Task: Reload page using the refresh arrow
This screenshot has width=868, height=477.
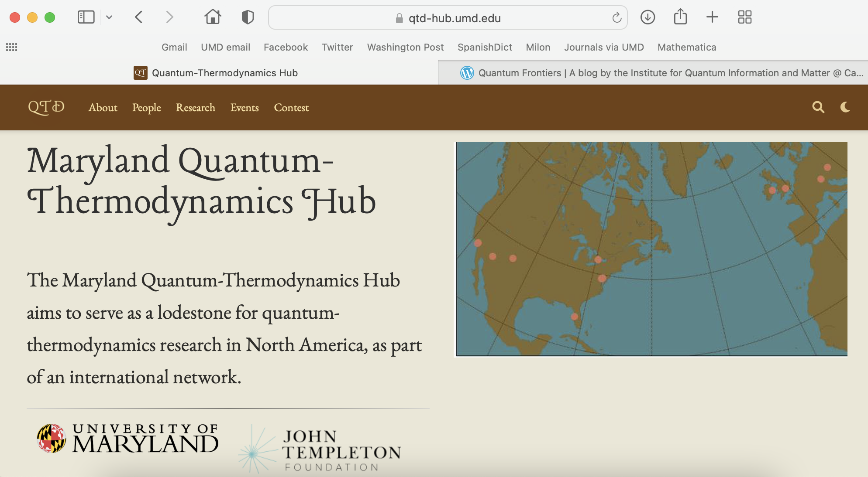Action: 617,18
